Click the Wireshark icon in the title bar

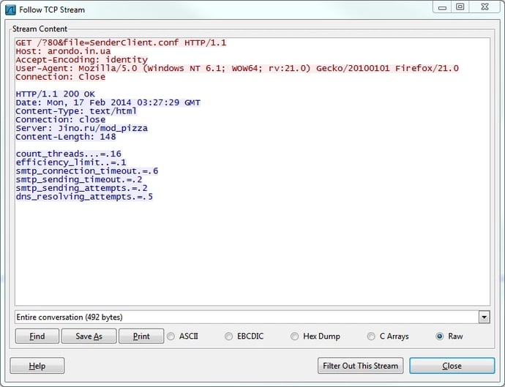(11, 10)
